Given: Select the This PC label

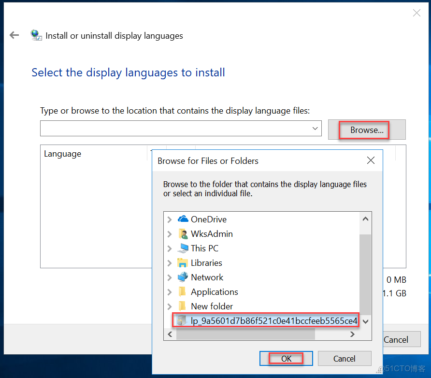Looking at the screenshot, I should (204, 248).
